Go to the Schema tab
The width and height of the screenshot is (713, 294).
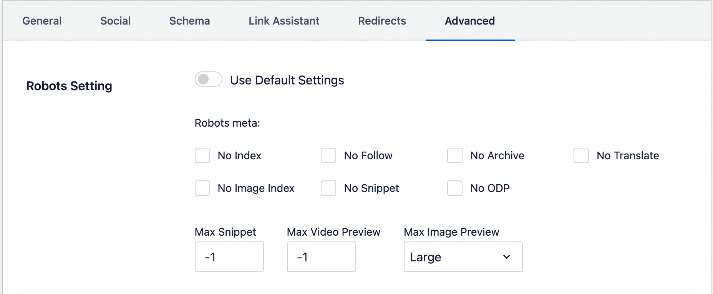coord(189,21)
